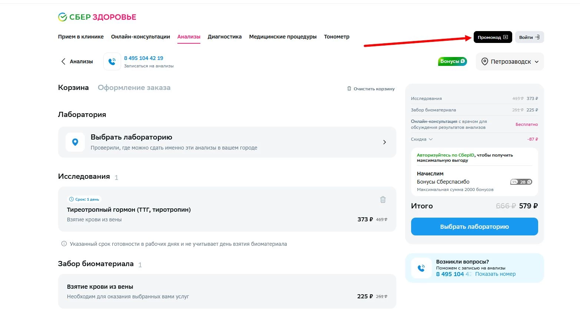580x315 pixels.
Task: Click the trash icon to remove ТТГ analysis
Action: coord(383,200)
